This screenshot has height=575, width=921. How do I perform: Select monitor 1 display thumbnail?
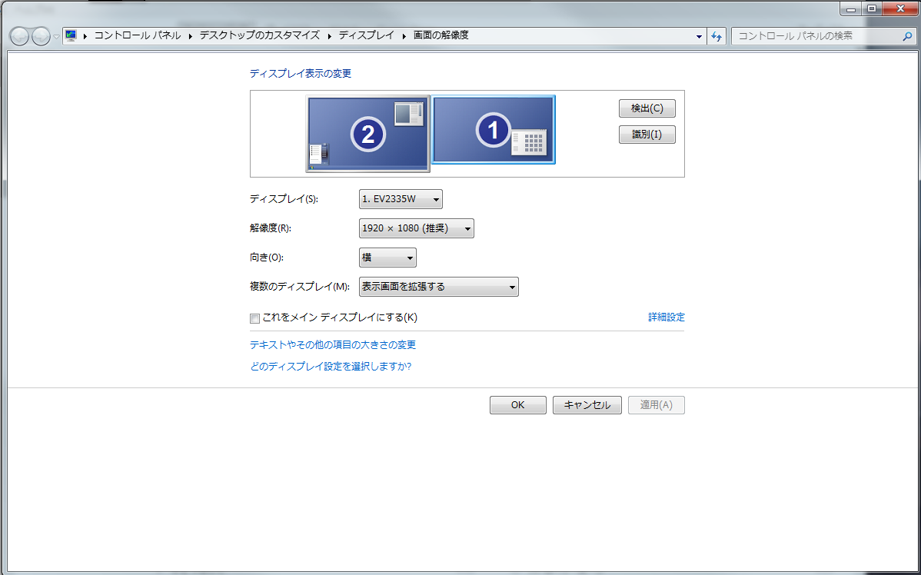pyautogui.click(x=493, y=130)
